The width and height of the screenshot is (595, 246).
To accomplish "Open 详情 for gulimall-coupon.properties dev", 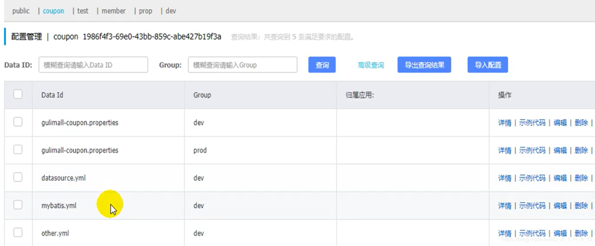I will point(505,123).
